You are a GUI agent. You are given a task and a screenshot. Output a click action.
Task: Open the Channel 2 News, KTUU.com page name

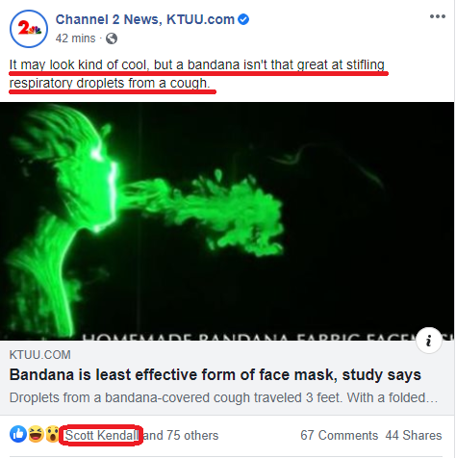click(145, 19)
